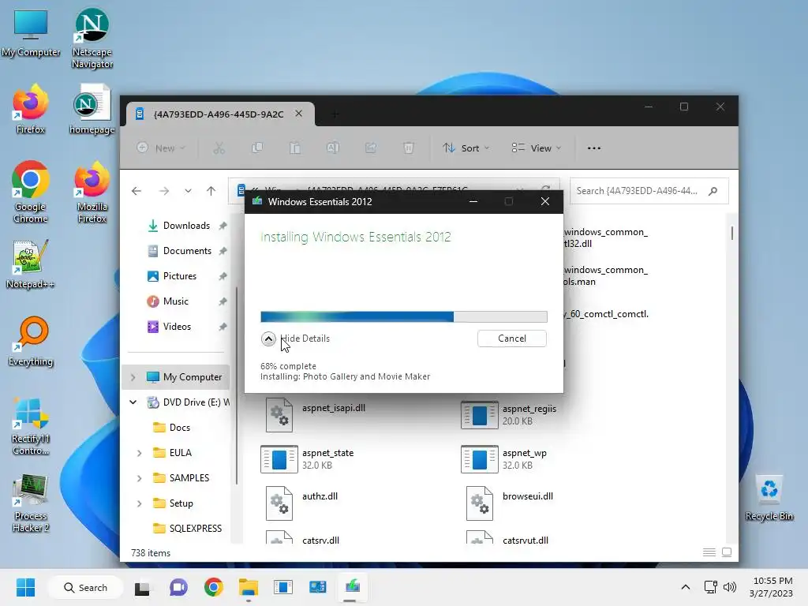
Task: Expand the SAMPLES folder in the tree
Action: click(139, 478)
